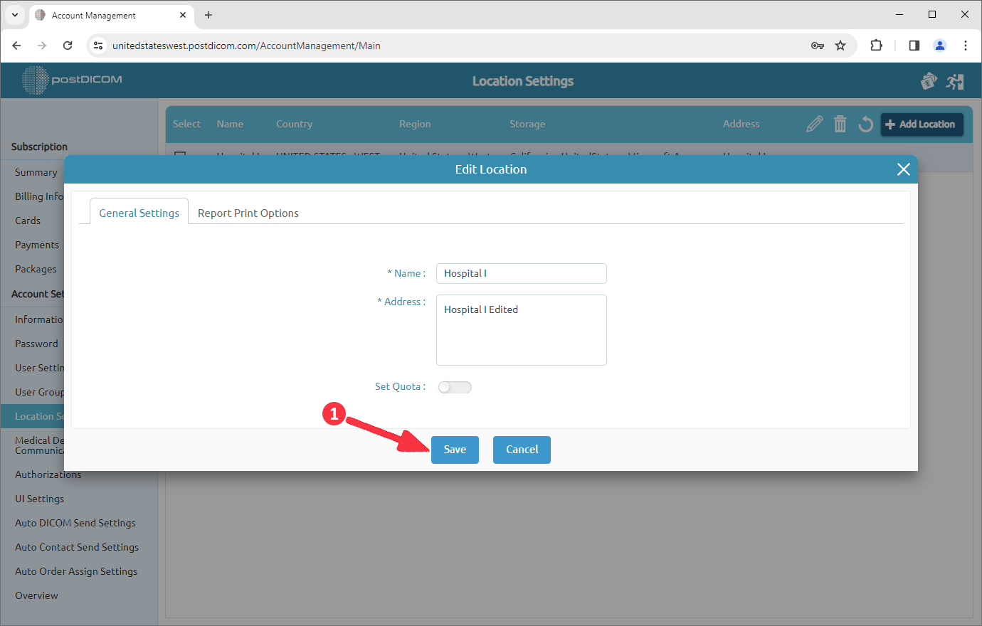This screenshot has height=626, width=982.
Task: Select the edit pencil icon above the table
Action: tap(814, 123)
